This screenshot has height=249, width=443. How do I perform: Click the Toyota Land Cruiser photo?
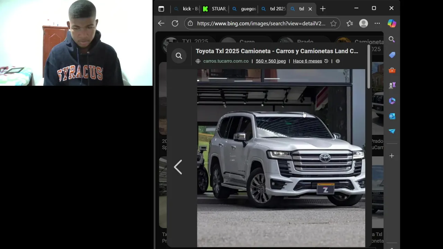281,158
